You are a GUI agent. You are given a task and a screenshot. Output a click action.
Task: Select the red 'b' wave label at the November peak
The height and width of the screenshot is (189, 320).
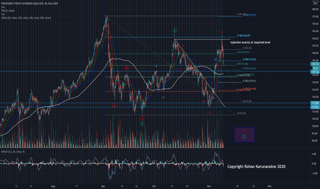(222, 32)
